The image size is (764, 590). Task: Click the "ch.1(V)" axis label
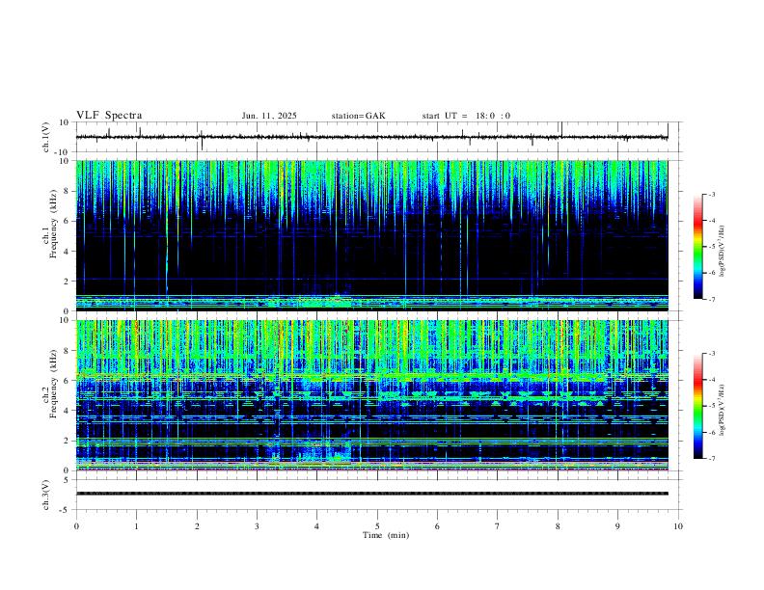46,137
